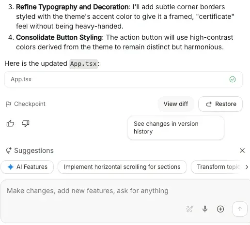The width and height of the screenshot is (250, 225).
Task: Open See changes in version history
Action: pos(176,128)
